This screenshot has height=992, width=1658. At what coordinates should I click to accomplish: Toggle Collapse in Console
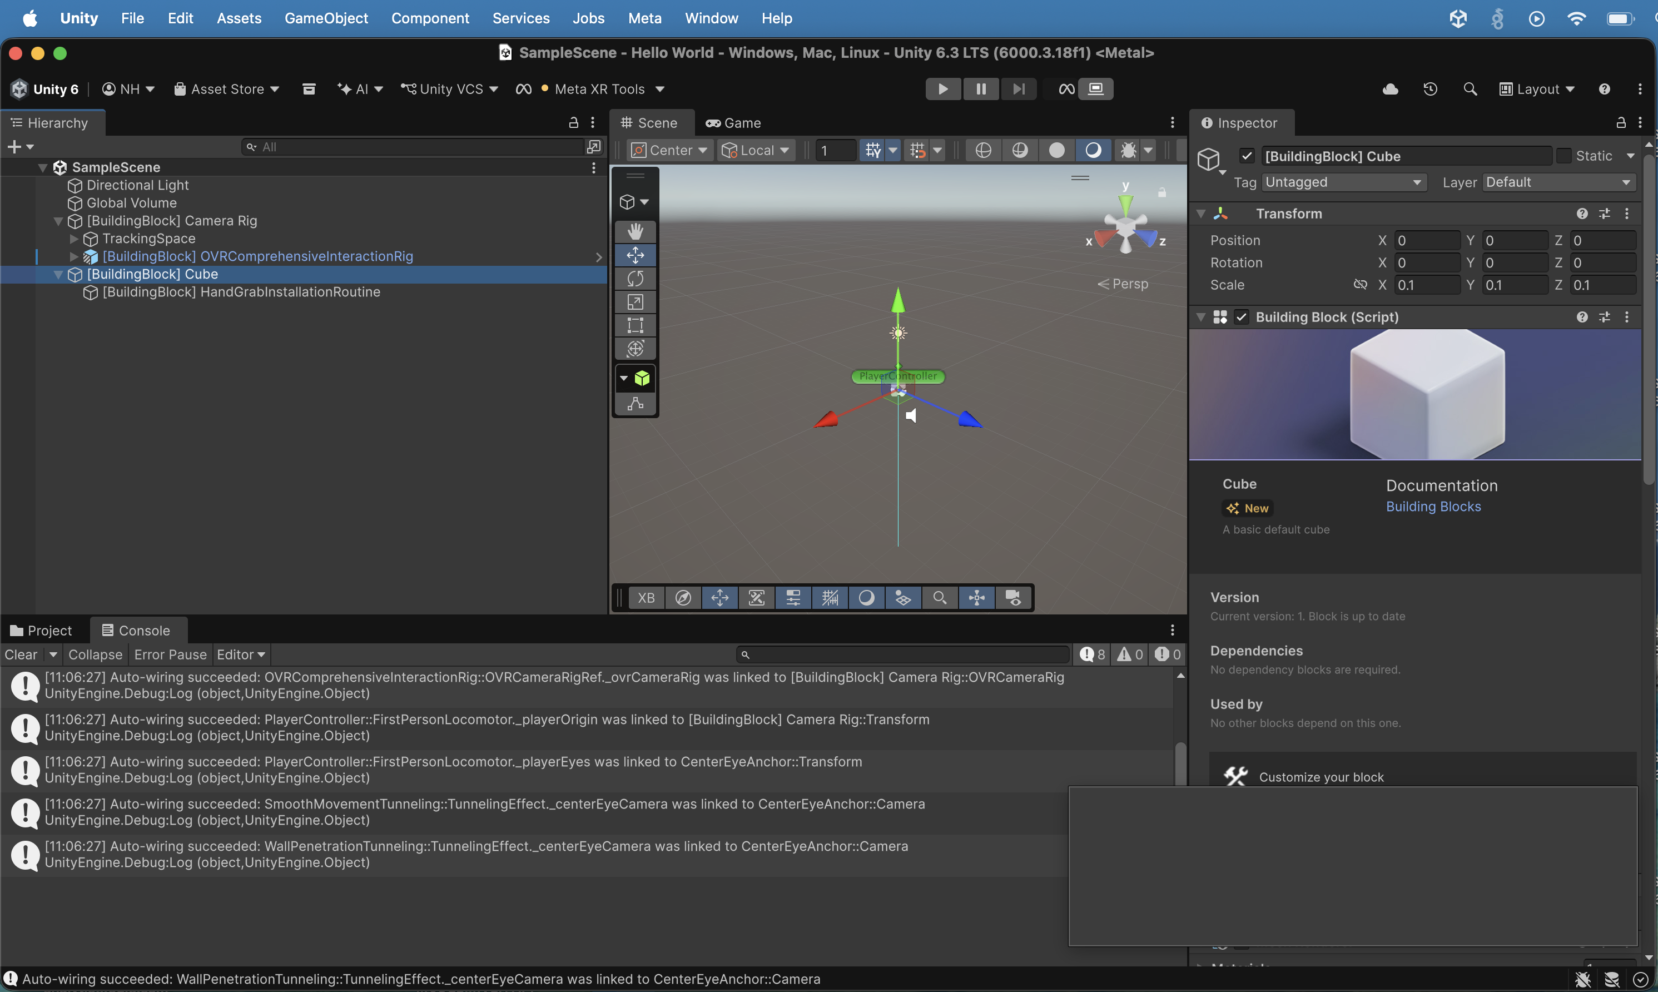pyautogui.click(x=96, y=654)
